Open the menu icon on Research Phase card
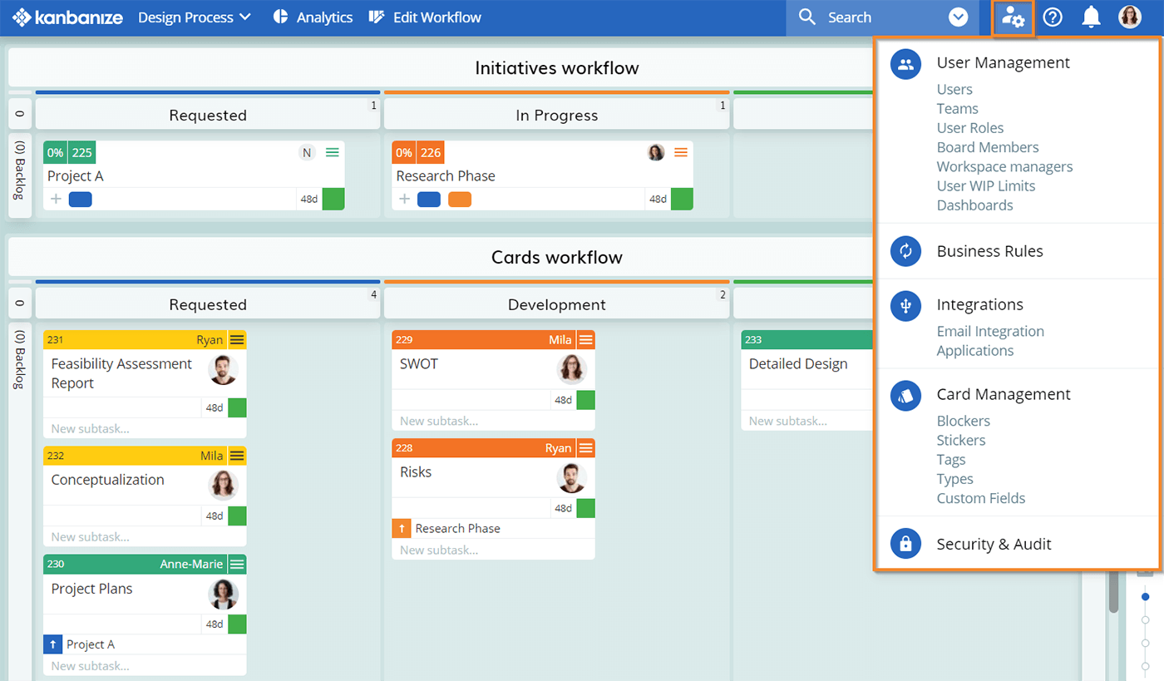Image resolution: width=1164 pixels, height=681 pixels. tap(681, 152)
